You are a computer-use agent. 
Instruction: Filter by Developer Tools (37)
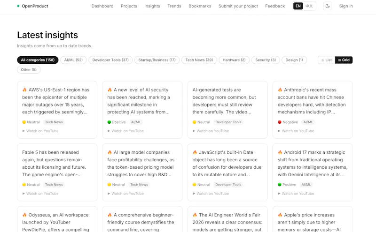(110, 60)
